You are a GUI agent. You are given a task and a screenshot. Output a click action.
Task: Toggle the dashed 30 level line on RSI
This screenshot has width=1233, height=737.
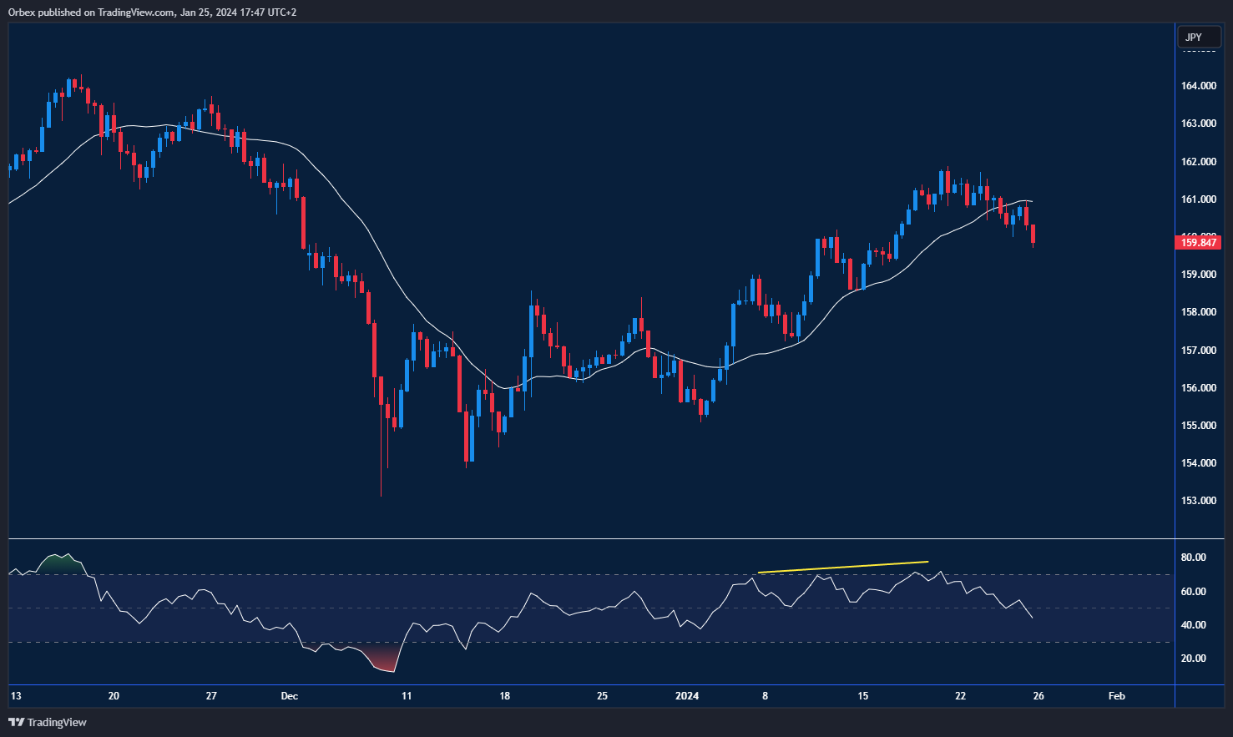point(584,641)
